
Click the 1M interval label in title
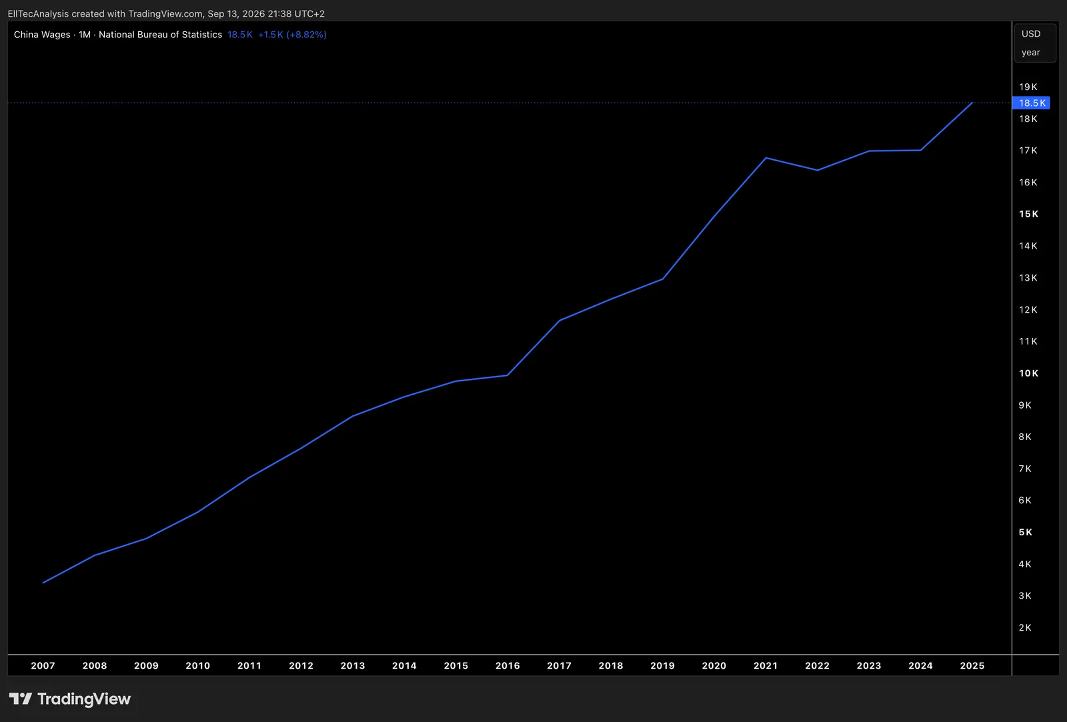click(85, 35)
